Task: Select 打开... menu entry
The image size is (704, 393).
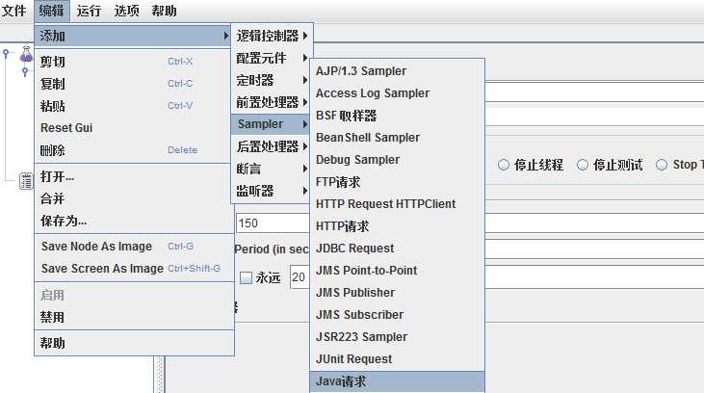Action: 135,176
